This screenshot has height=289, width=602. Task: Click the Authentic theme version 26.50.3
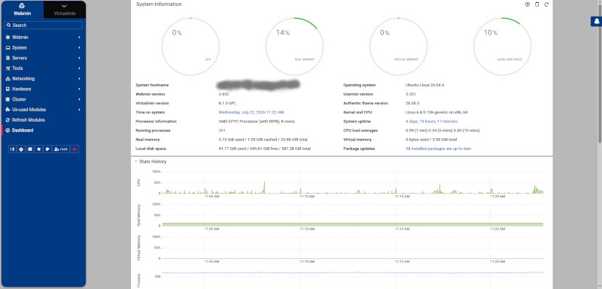pyautogui.click(x=412, y=104)
